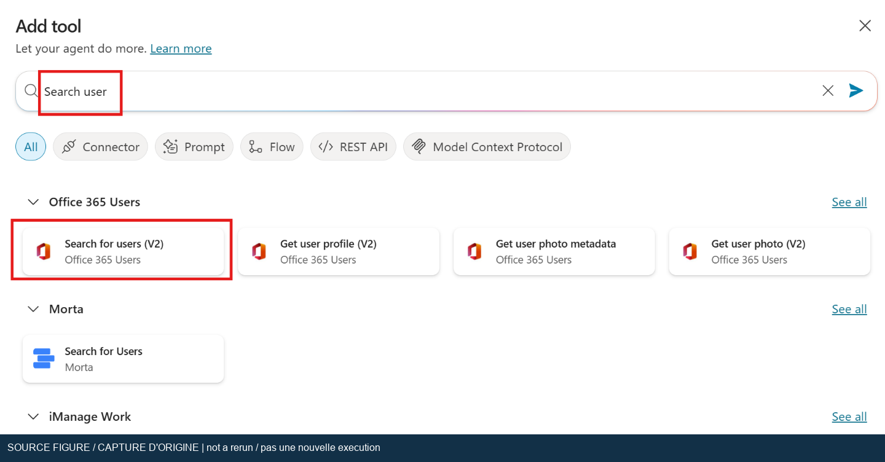Click the code brackets icon on REST API
This screenshot has width=885, height=462.
[326, 147]
